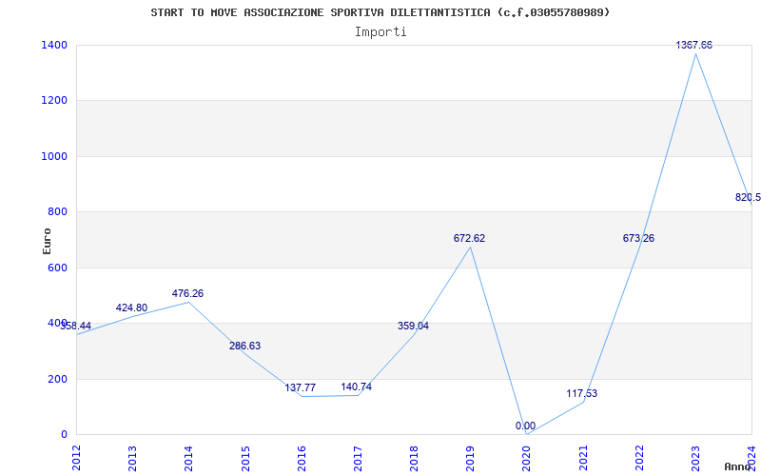Click year 2020 on x-axis
The width and height of the screenshot is (761, 476).
(527, 458)
